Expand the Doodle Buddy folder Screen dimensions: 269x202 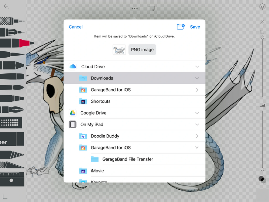click(197, 136)
